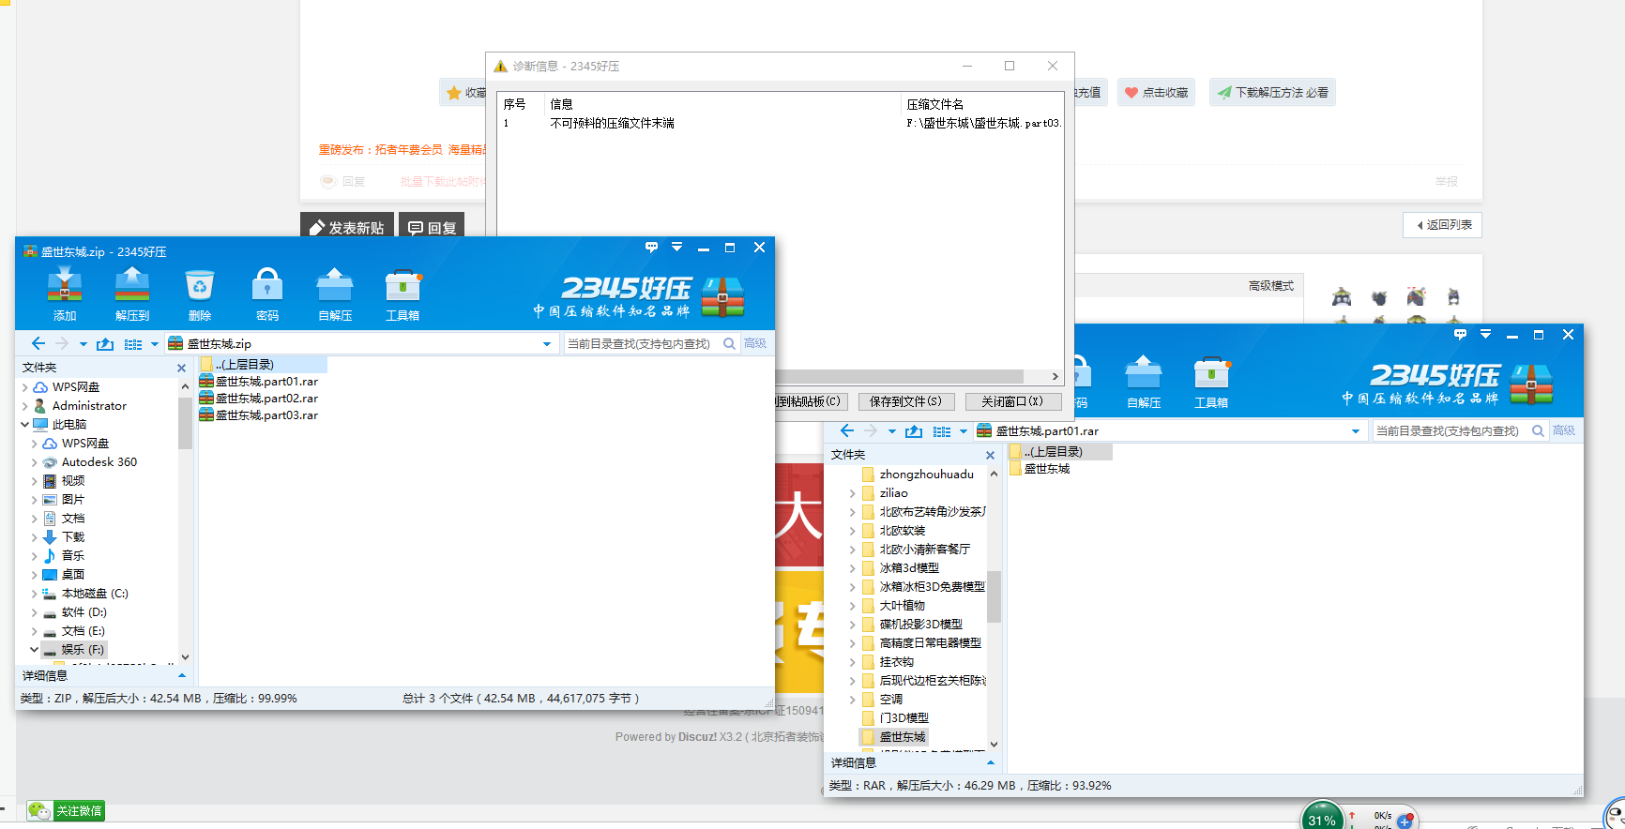The height and width of the screenshot is (829, 1625).
Task: Click the 解压到 icon in the zip window
Action: (x=132, y=286)
